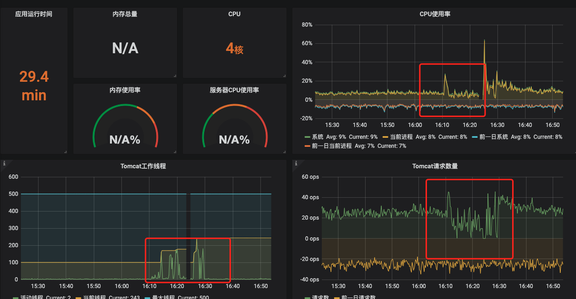Viewport: 576px width, 299px height.
Task: Click the 60 ops axis label in Tomcat请求数量
Action: pos(310,177)
